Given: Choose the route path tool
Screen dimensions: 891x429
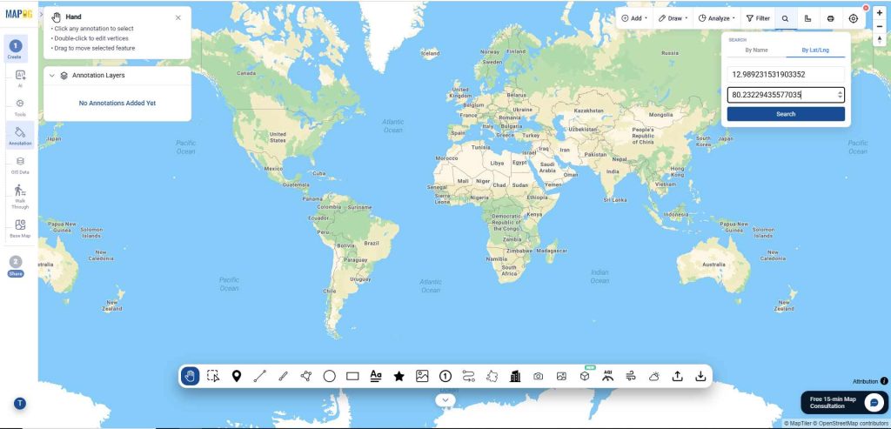Looking at the screenshot, I should 468,376.
